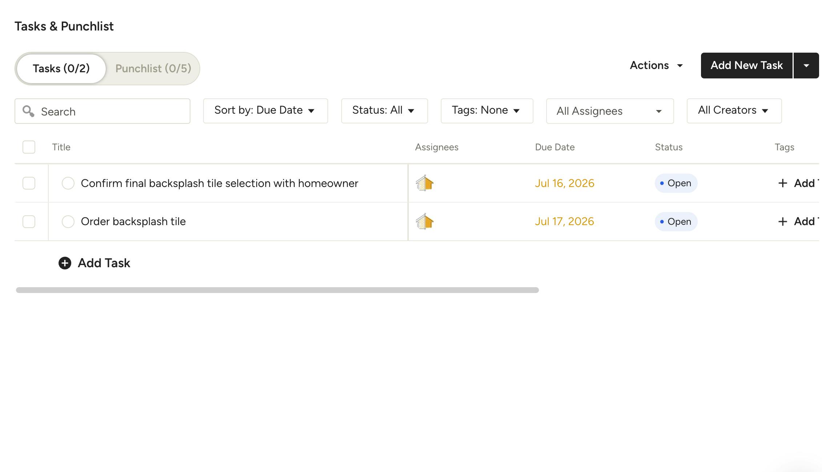
Task: Open All Creators filter
Action: pyautogui.click(x=734, y=111)
